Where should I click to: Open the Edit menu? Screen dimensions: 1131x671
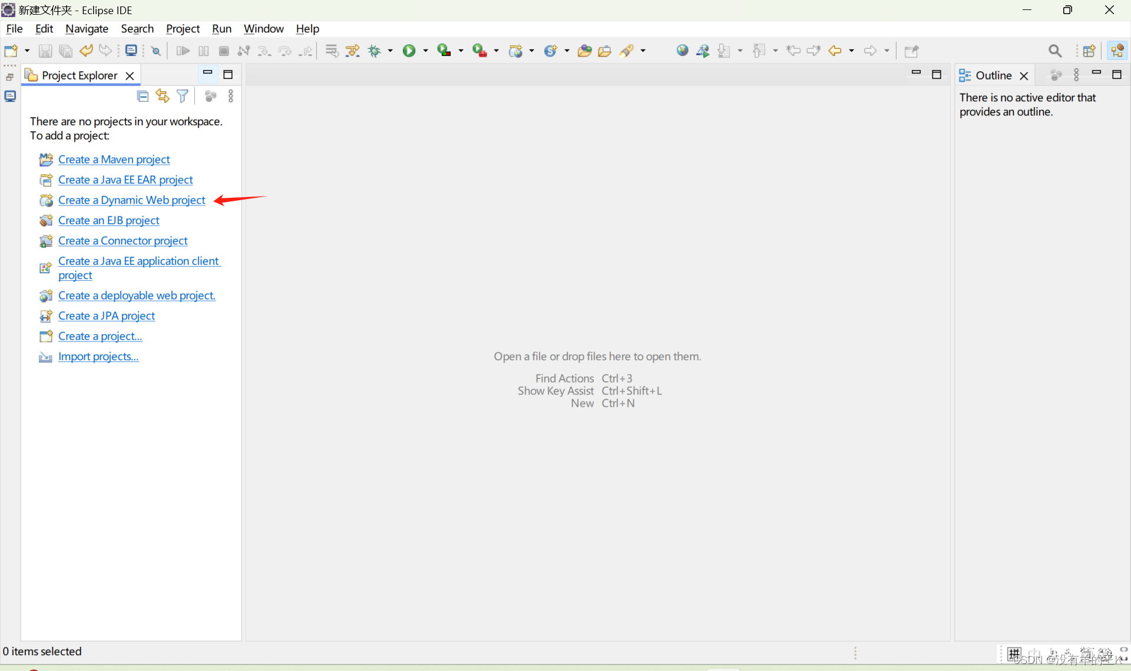tap(44, 29)
